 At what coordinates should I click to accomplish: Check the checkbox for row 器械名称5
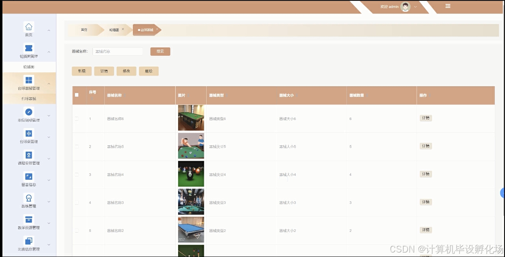tap(77, 146)
